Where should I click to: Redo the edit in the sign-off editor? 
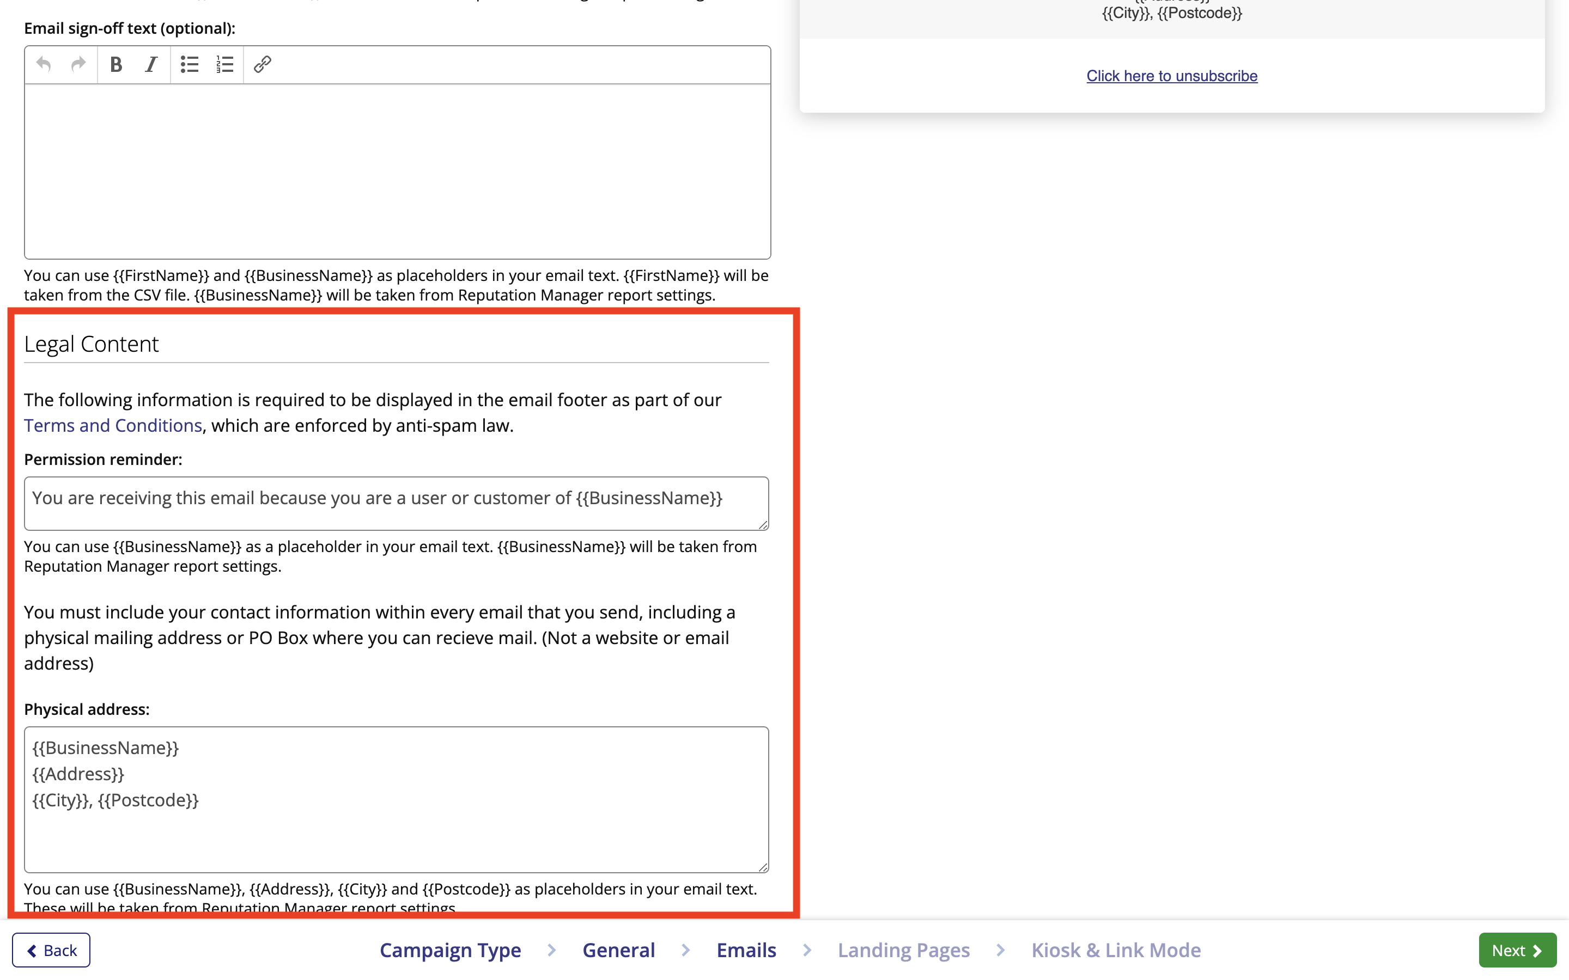(x=78, y=64)
